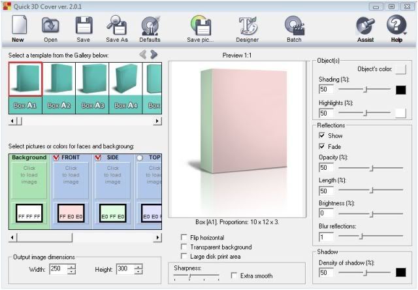This screenshot has width=418, height=290.
Task: Uncheck the Show reflections checkbox
Action: [x=321, y=136]
